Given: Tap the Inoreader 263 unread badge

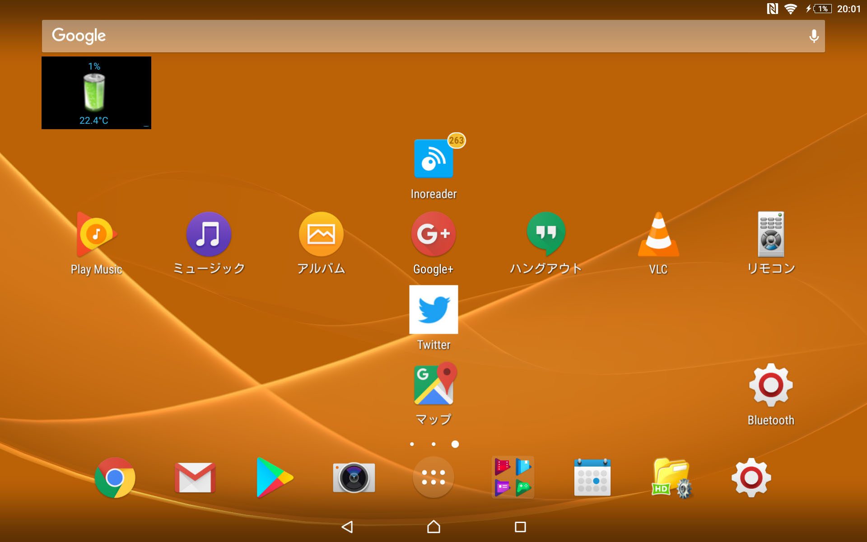Looking at the screenshot, I should coord(456,140).
